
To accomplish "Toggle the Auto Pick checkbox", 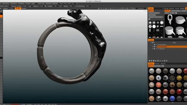I will tap(37, 3).
